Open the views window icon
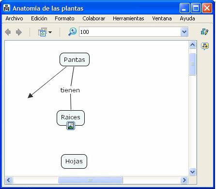 tap(43, 32)
